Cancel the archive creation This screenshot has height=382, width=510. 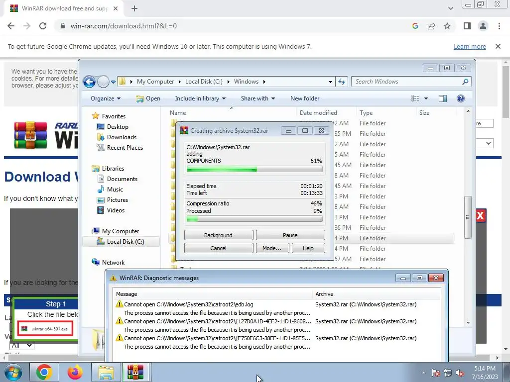(219, 248)
